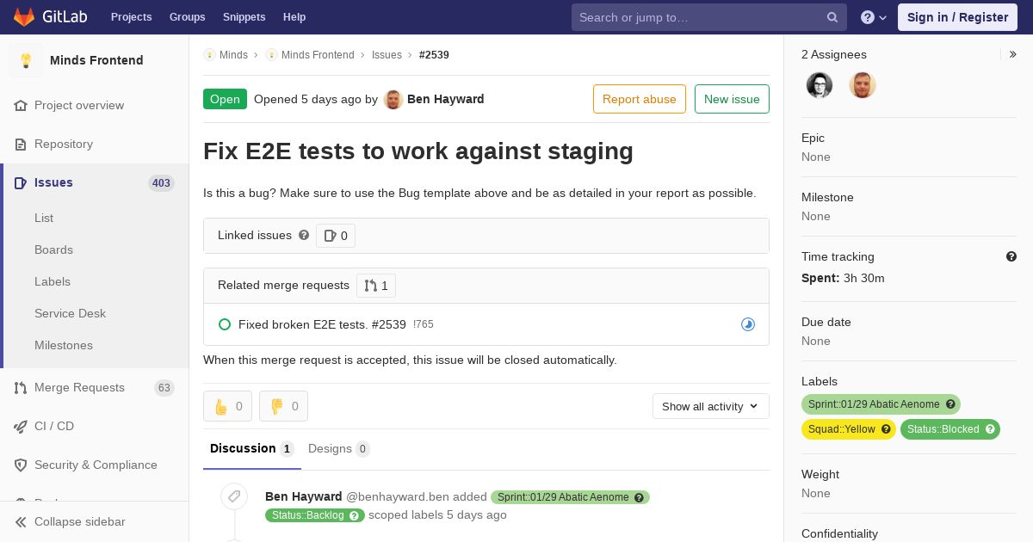This screenshot has height=542, width=1033.
Task: Click the GitLab fox logo
Action: tap(24, 16)
